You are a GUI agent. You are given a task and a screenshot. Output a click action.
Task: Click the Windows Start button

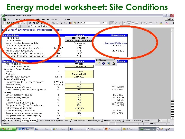coord(8,129)
